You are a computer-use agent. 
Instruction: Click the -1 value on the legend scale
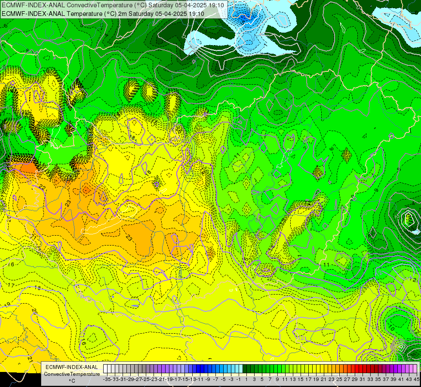tap(238, 379)
